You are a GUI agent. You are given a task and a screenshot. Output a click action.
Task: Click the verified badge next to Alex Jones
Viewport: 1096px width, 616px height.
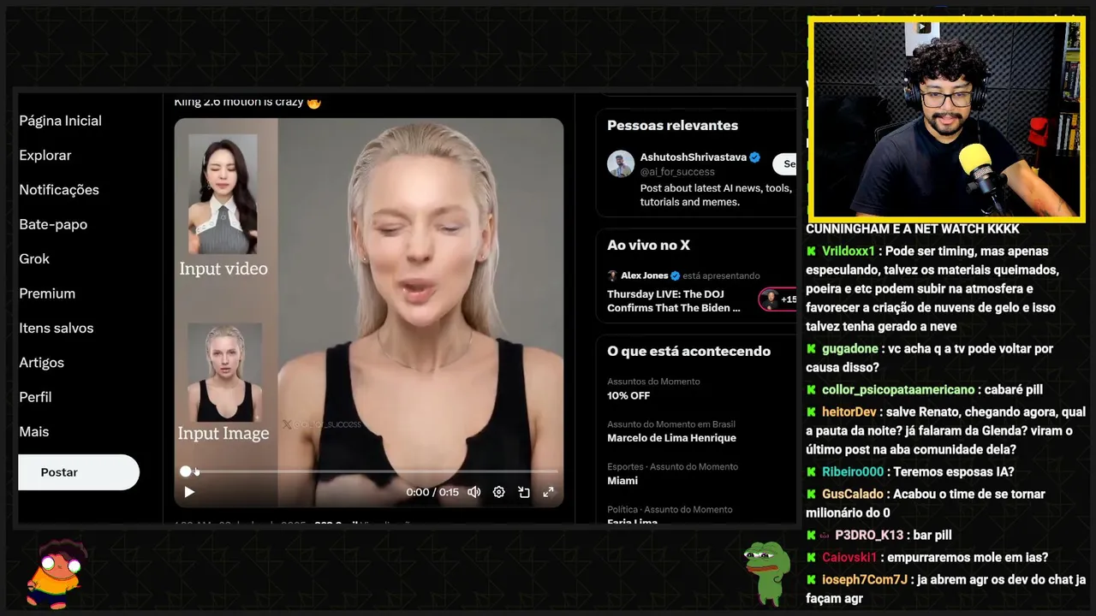pos(675,275)
